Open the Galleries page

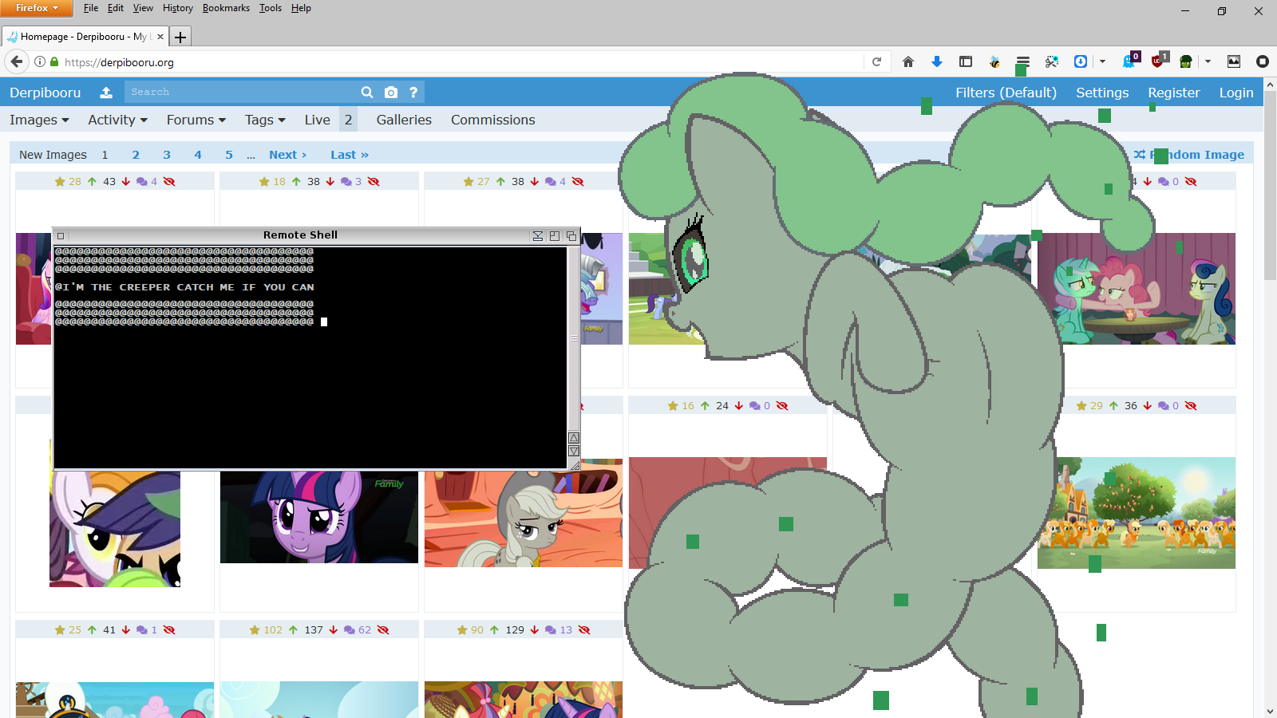point(404,120)
